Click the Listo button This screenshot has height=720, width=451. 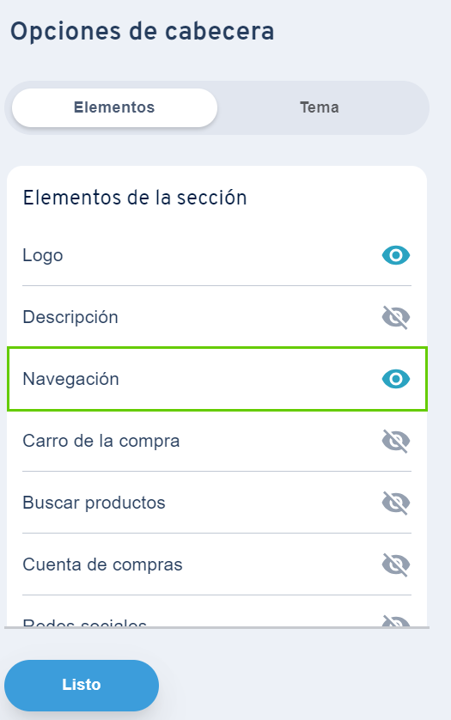[x=82, y=685]
